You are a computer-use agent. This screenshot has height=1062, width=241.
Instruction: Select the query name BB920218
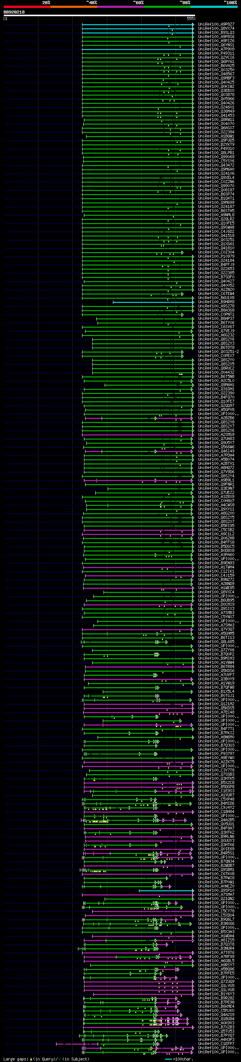tap(14, 12)
